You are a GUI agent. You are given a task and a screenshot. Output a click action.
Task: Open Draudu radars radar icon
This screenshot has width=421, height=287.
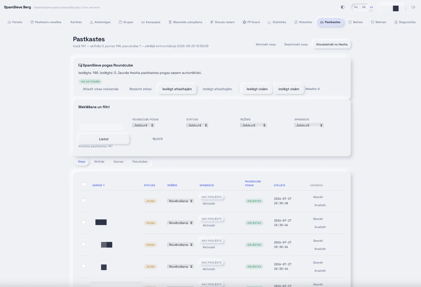coord(212,22)
